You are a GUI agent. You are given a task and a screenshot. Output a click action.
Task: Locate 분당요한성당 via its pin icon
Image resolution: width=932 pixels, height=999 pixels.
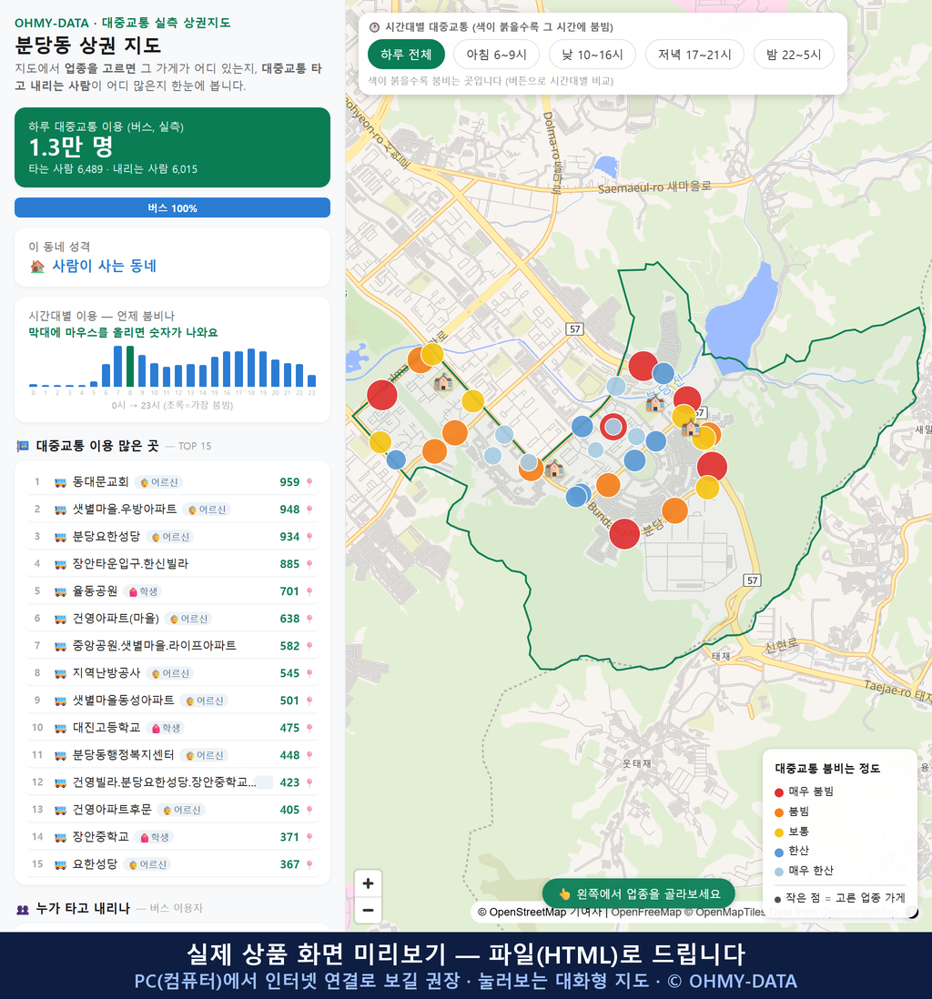point(309,537)
